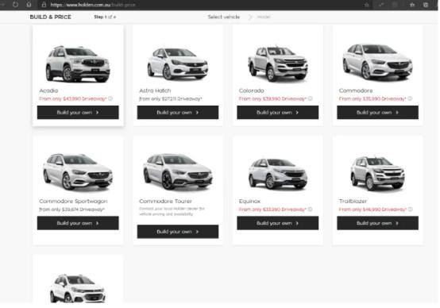Select the Commodore Tourer image
This screenshot has height=308, width=440.
[x=178, y=171]
